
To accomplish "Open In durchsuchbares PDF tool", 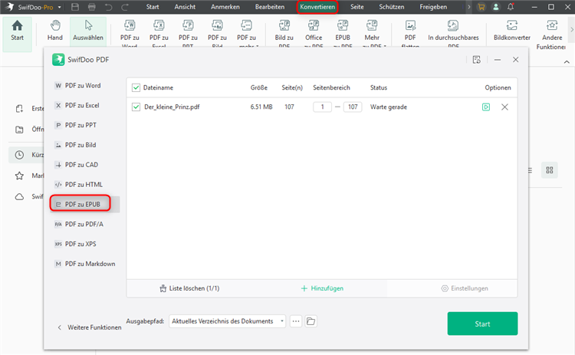I will pos(453,33).
